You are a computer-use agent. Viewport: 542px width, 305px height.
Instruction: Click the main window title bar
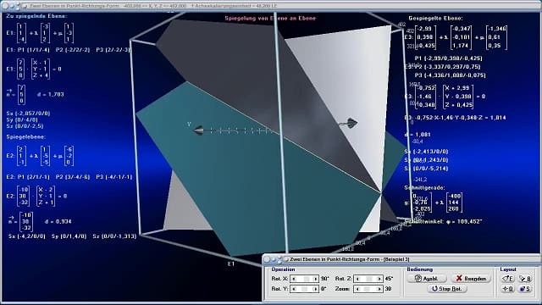[x=271, y=6]
